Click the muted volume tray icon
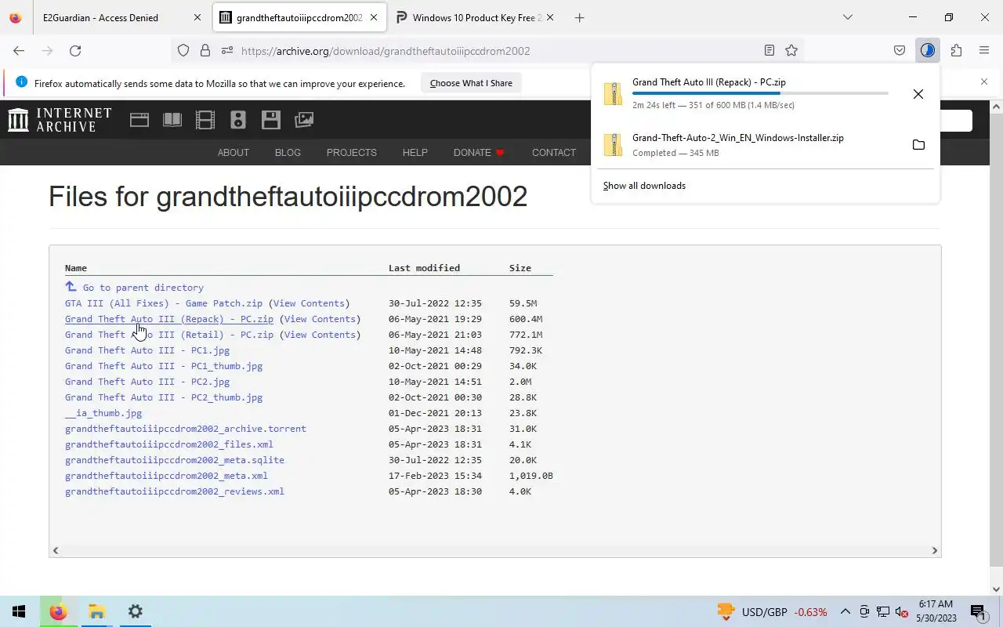Viewport: 1003px width, 627px height. [901, 612]
